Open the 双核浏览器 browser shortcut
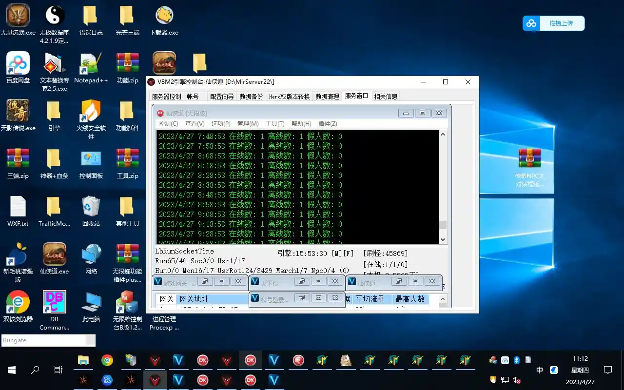The height and width of the screenshot is (390, 624). [18, 307]
